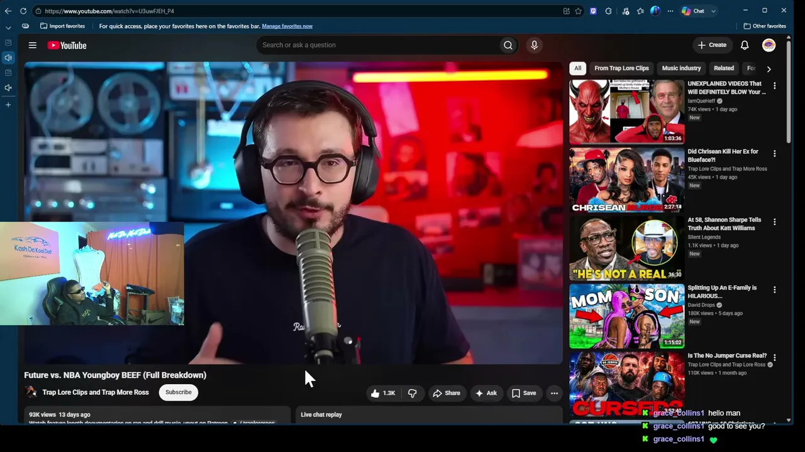Play the UNEXPLAINED VIDEOS thumbnail

pyautogui.click(x=626, y=112)
